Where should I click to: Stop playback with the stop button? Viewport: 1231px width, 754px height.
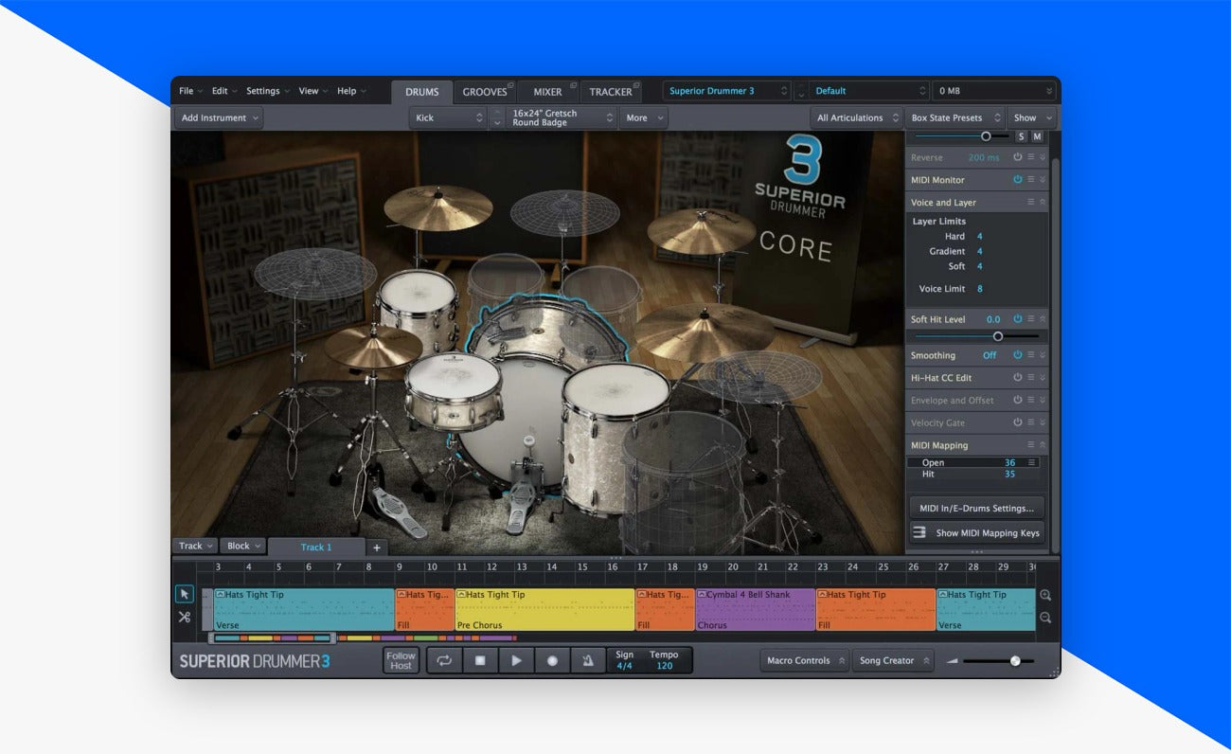[x=480, y=660]
